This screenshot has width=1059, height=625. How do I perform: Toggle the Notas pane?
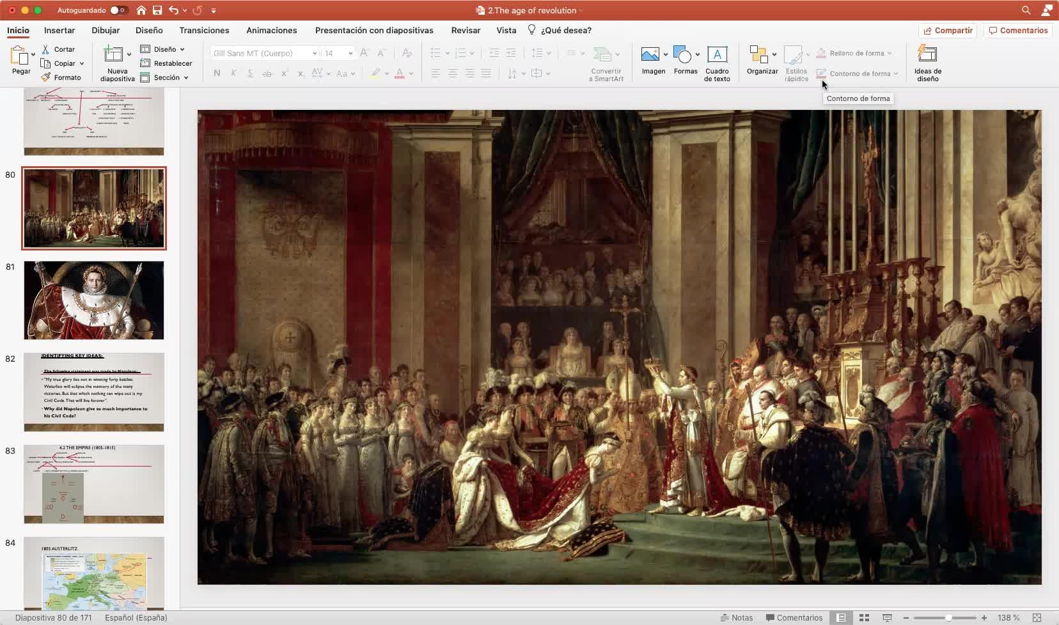[737, 618]
